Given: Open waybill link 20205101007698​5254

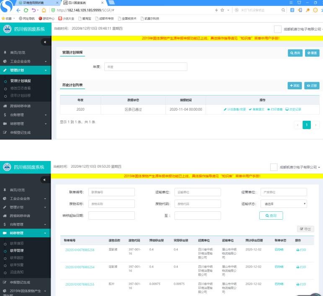Looking at the screenshot, I should coord(80,267).
